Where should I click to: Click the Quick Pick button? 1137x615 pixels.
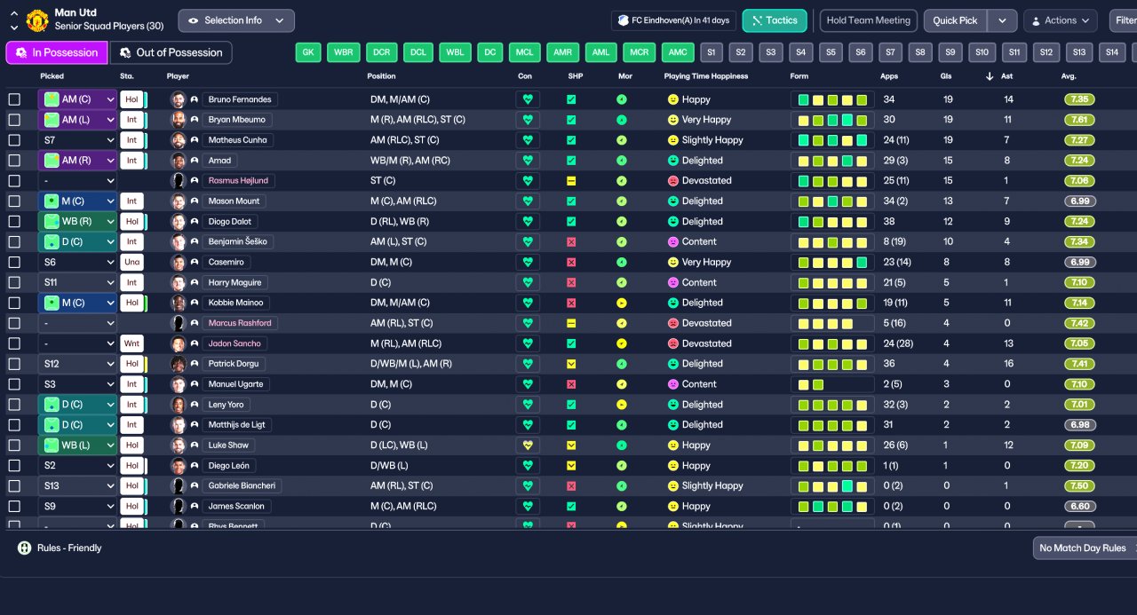pos(956,20)
